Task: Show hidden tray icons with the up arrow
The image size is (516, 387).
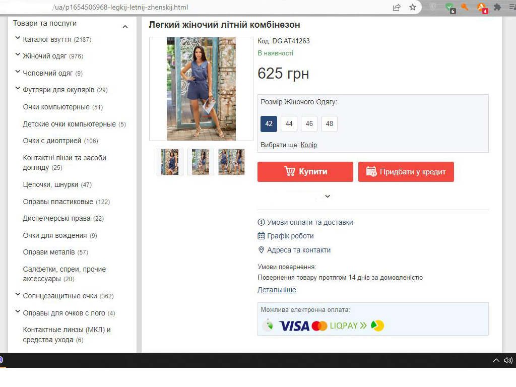Action: click(x=496, y=360)
